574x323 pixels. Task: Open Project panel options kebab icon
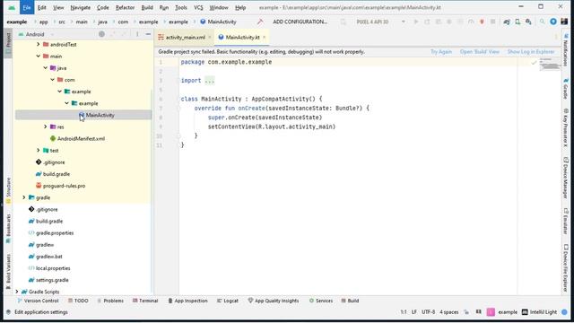[137, 34]
